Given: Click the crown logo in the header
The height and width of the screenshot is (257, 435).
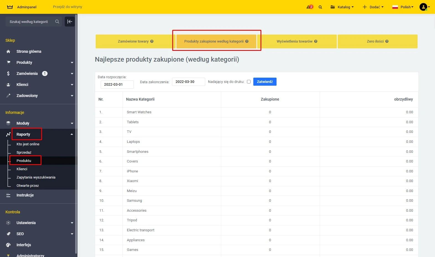Looking at the screenshot, I should pyautogui.click(x=10, y=7).
